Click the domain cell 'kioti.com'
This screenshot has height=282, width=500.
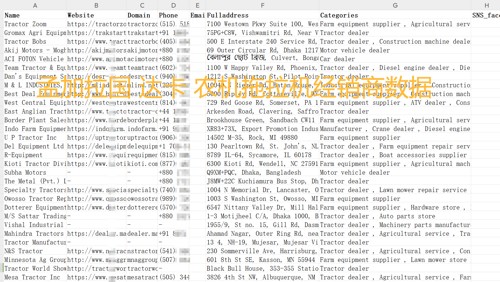(x=142, y=164)
